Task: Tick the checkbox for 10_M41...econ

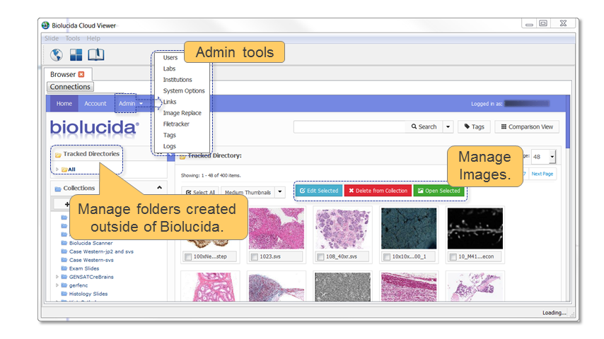Action: 453,256
